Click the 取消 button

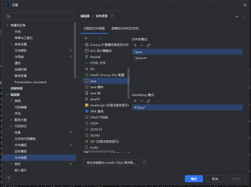tap(215, 179)
